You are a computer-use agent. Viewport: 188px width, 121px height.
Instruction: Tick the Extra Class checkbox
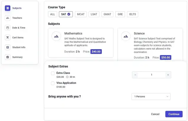click(x=53, y=73)
